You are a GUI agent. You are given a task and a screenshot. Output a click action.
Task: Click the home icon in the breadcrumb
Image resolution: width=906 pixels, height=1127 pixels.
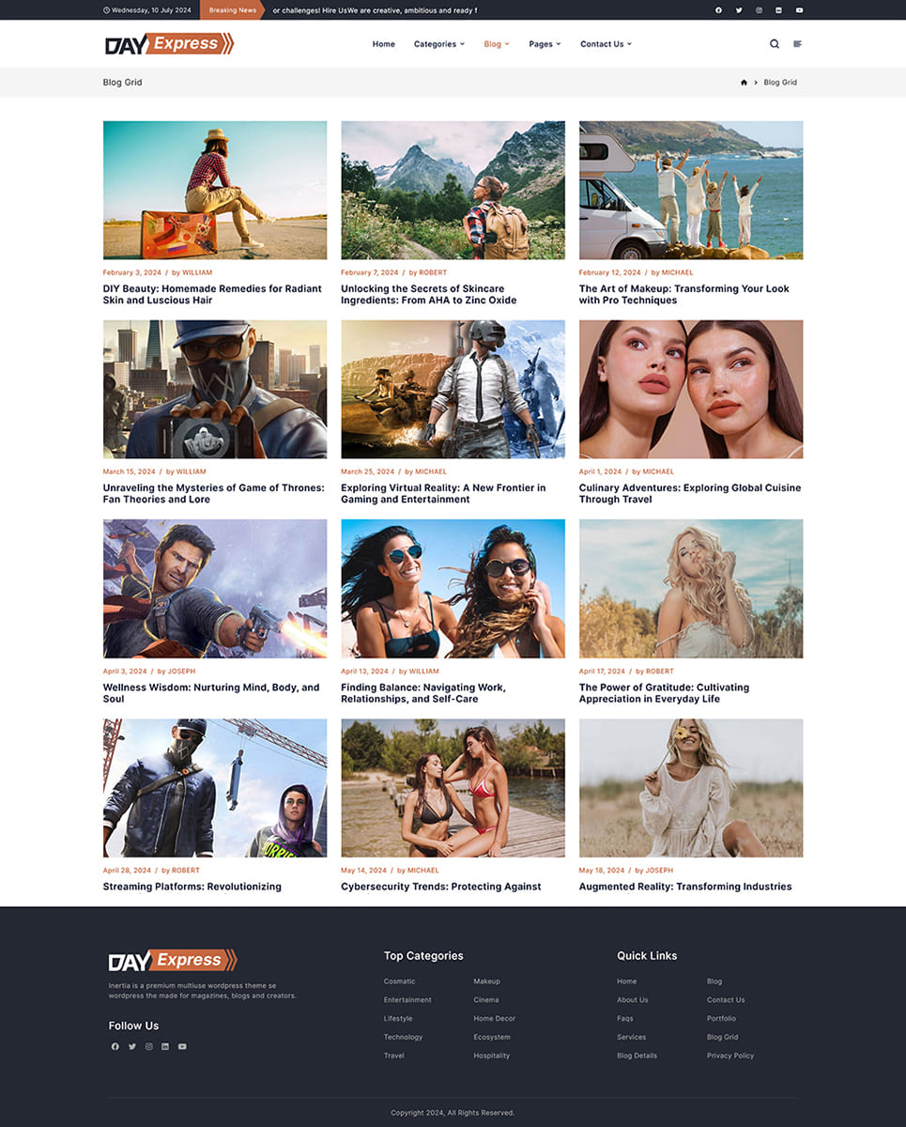tap(744, 83)
